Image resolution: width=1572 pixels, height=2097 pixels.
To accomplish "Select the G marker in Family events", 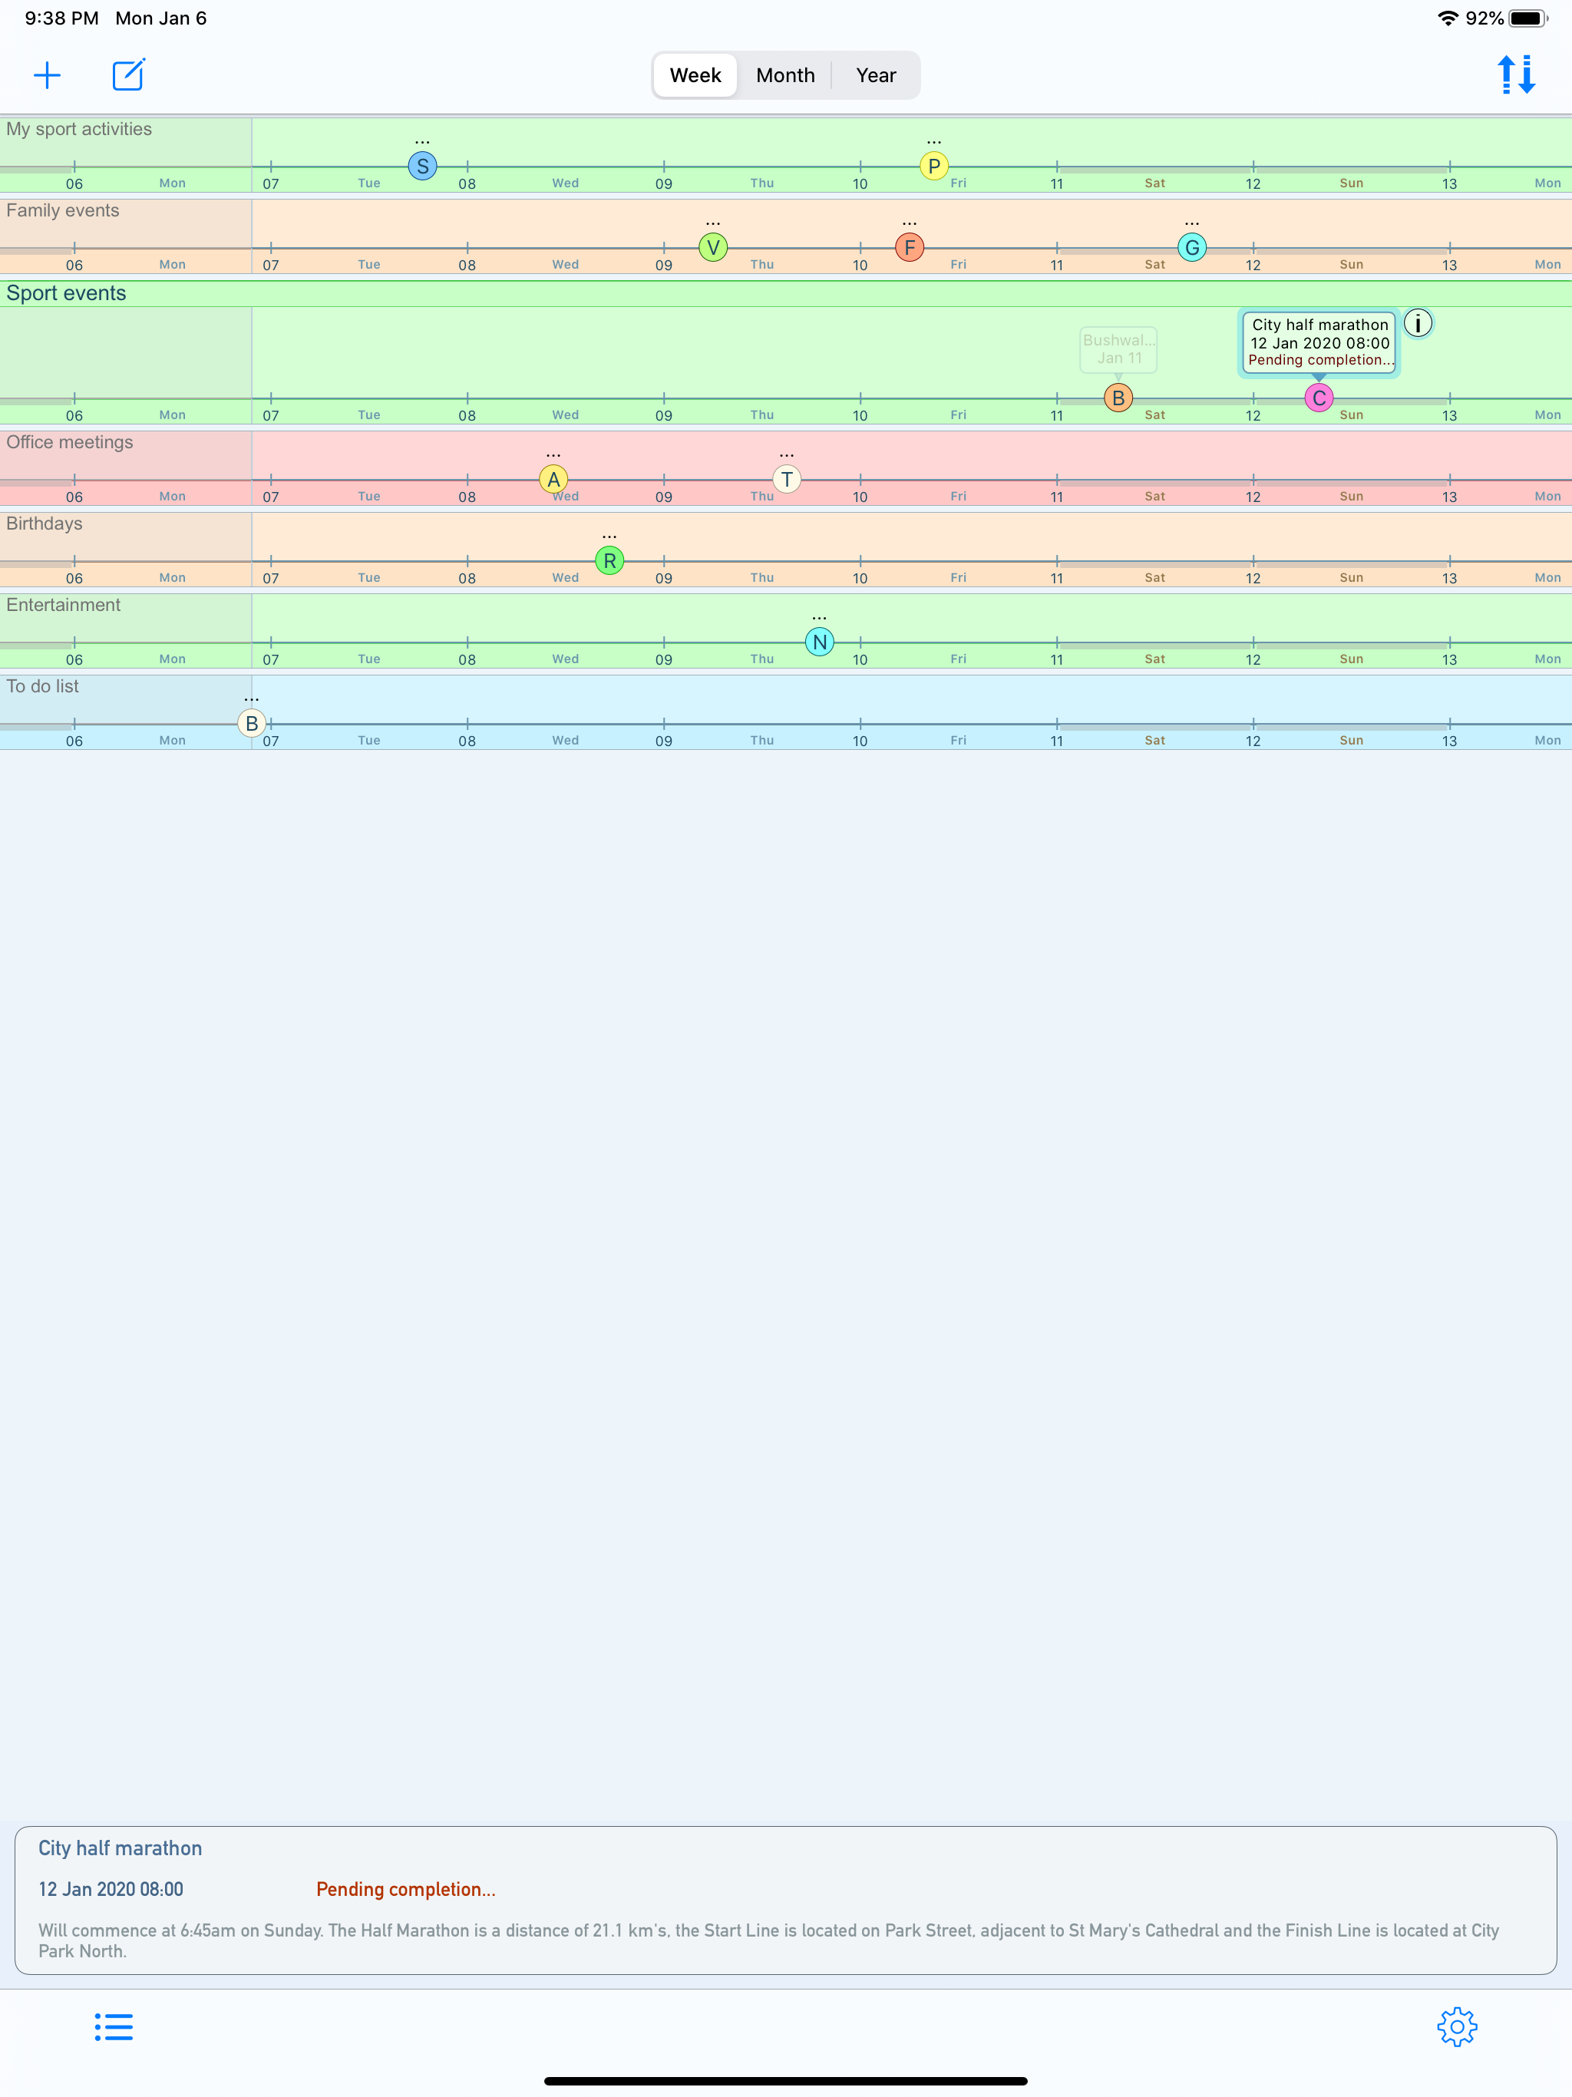I will (x=1192, y=247).
